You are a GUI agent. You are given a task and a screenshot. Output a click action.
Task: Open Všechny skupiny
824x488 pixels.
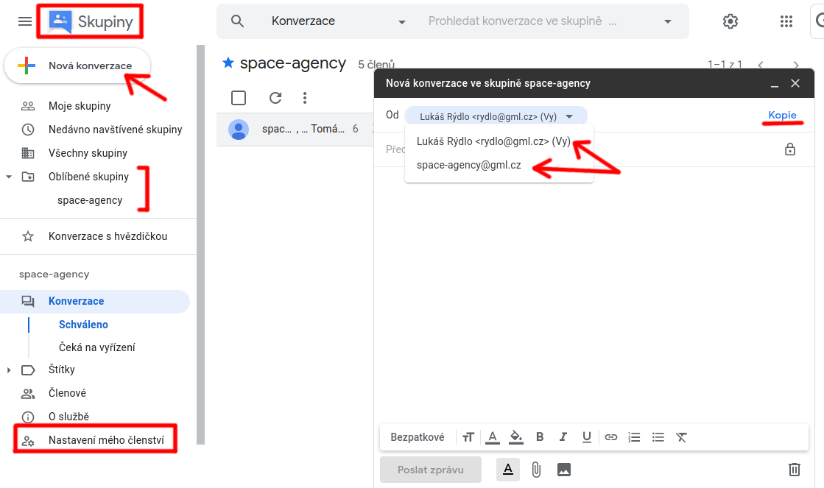[88, 153]
